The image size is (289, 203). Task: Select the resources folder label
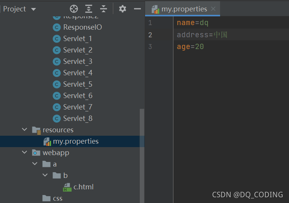tap(58, 130)
